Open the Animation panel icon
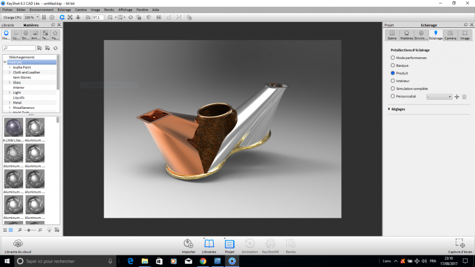The height and width of the screenshot is (267, 475). point(250,244)
